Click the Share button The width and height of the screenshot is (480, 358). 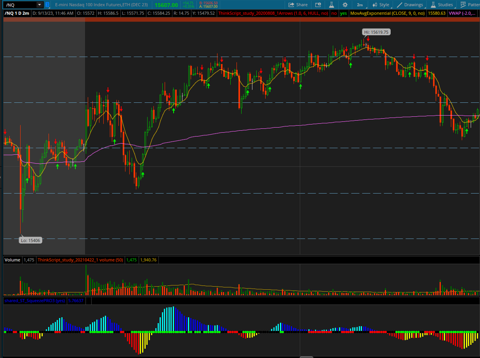click(x=298, y=5)
